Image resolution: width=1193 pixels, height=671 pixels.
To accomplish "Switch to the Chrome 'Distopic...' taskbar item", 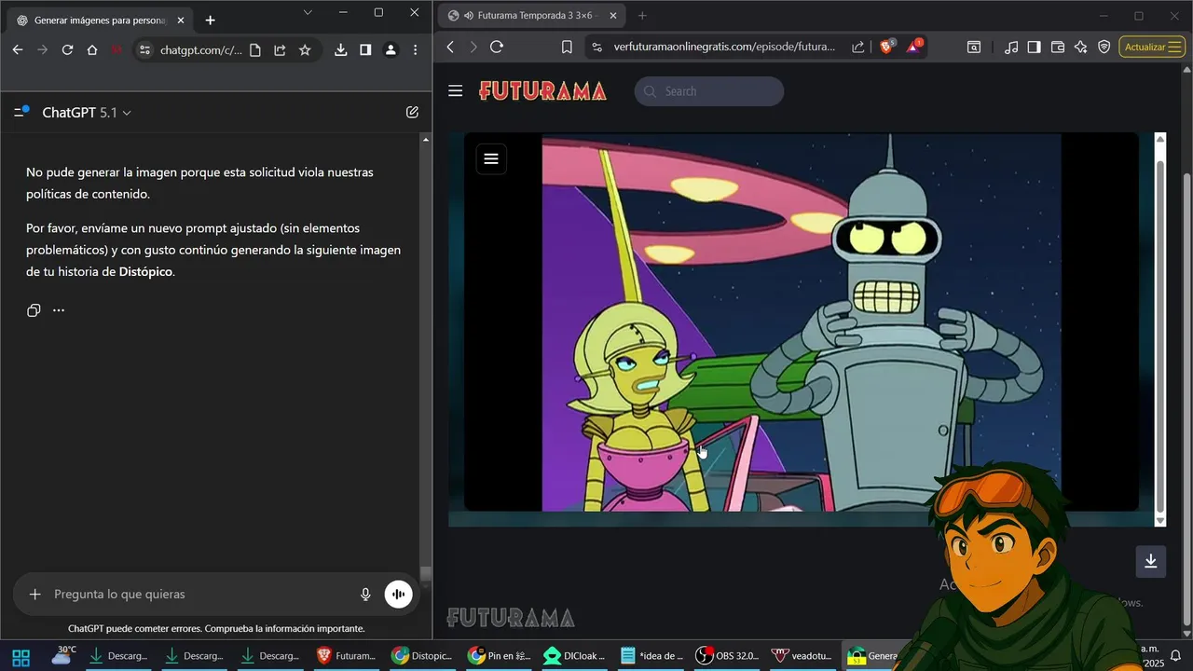I will [422, 656].
